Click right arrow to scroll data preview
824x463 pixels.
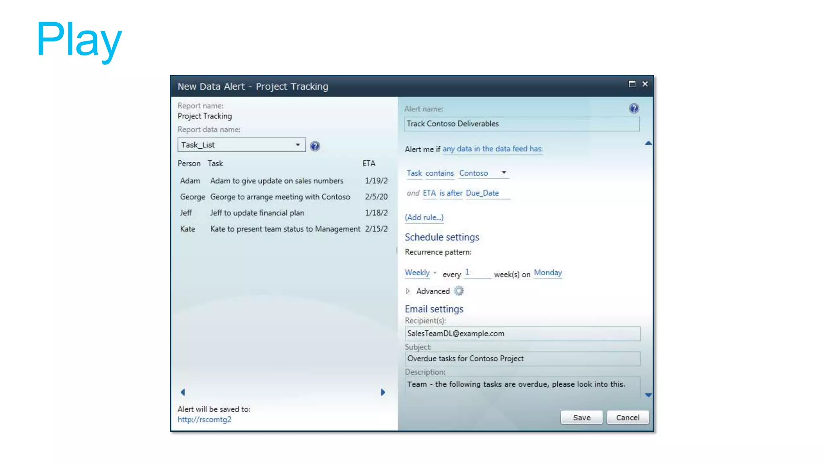click(x=383, y=392)
